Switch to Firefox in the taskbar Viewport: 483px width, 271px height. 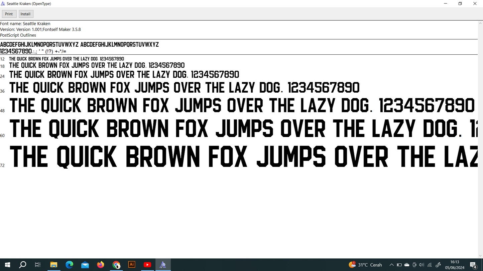[x=101, y=265]
